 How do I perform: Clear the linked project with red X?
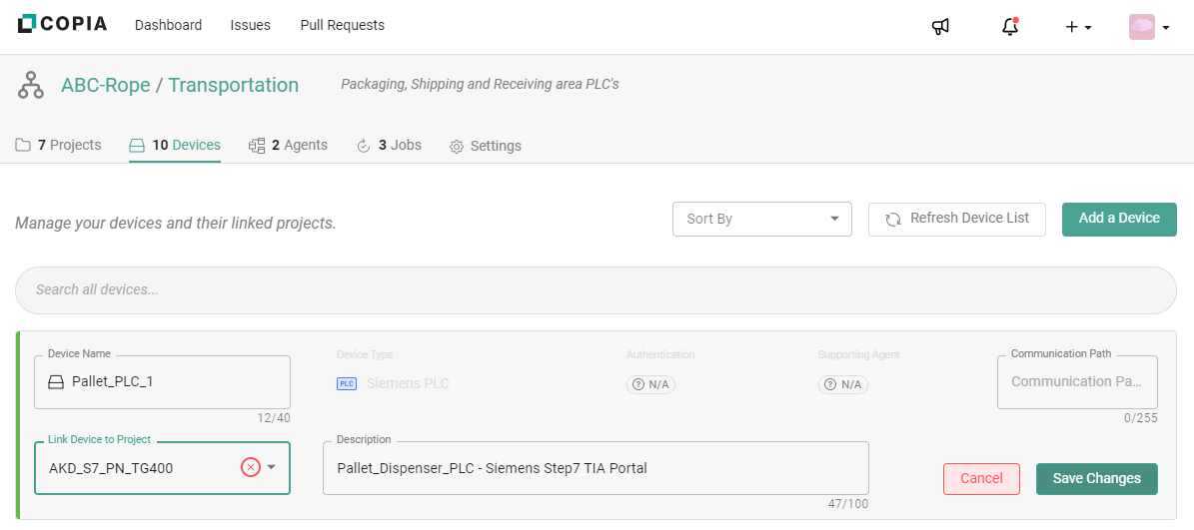coord(251,467)
